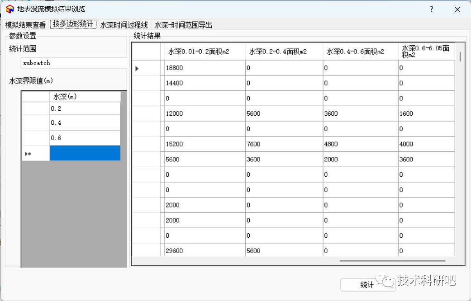The image size is (471, 301).
Task: Open the subcatch 统计范围 combo box
Action: click(x=74, y=63)
